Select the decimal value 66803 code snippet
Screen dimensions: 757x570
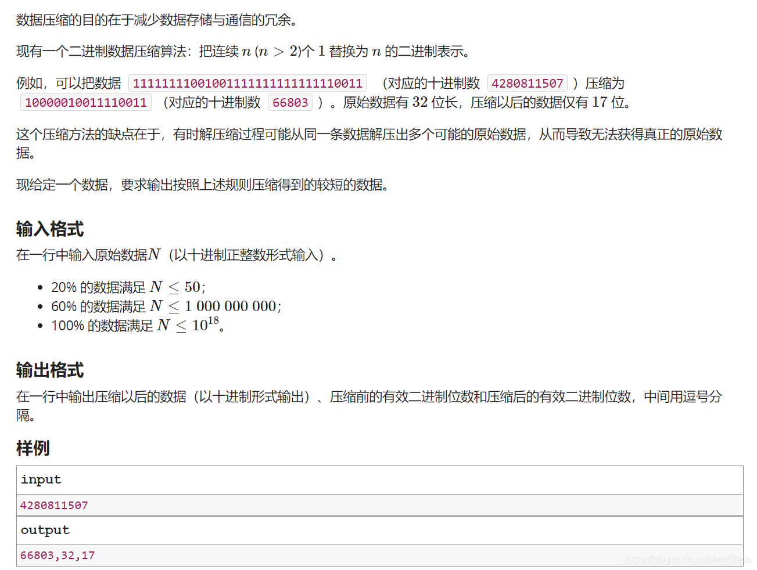coord(290,102)
